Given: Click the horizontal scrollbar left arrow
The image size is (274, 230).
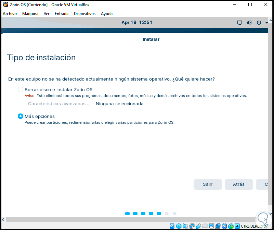Looking at the screenshot, I should tap(3, 219).
